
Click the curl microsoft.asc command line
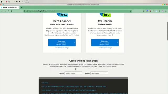(74, 86)
